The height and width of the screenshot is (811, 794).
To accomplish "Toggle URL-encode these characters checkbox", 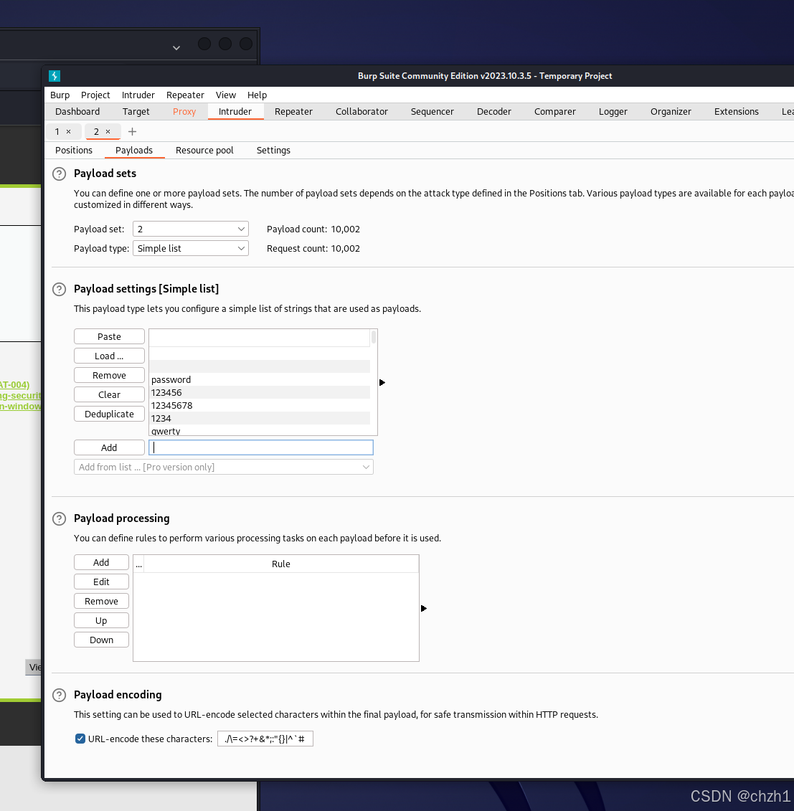I will [x=80, y=739].
